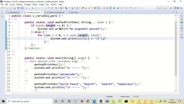184x104 pixels.
Task: Click the Forward navigation arrow icon
Action: (x=140, y=8)
